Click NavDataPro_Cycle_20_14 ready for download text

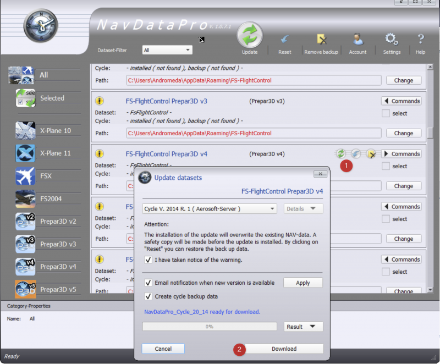202,312
